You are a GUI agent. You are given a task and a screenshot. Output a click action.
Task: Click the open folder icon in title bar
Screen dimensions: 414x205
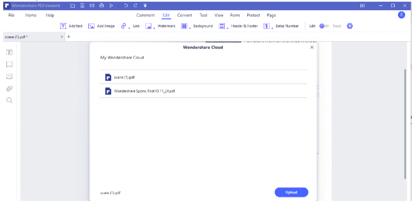click(x=73, y=5)
